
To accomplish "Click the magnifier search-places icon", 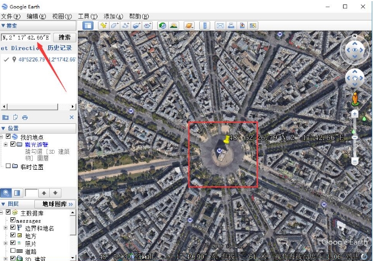I will (6, 193).
